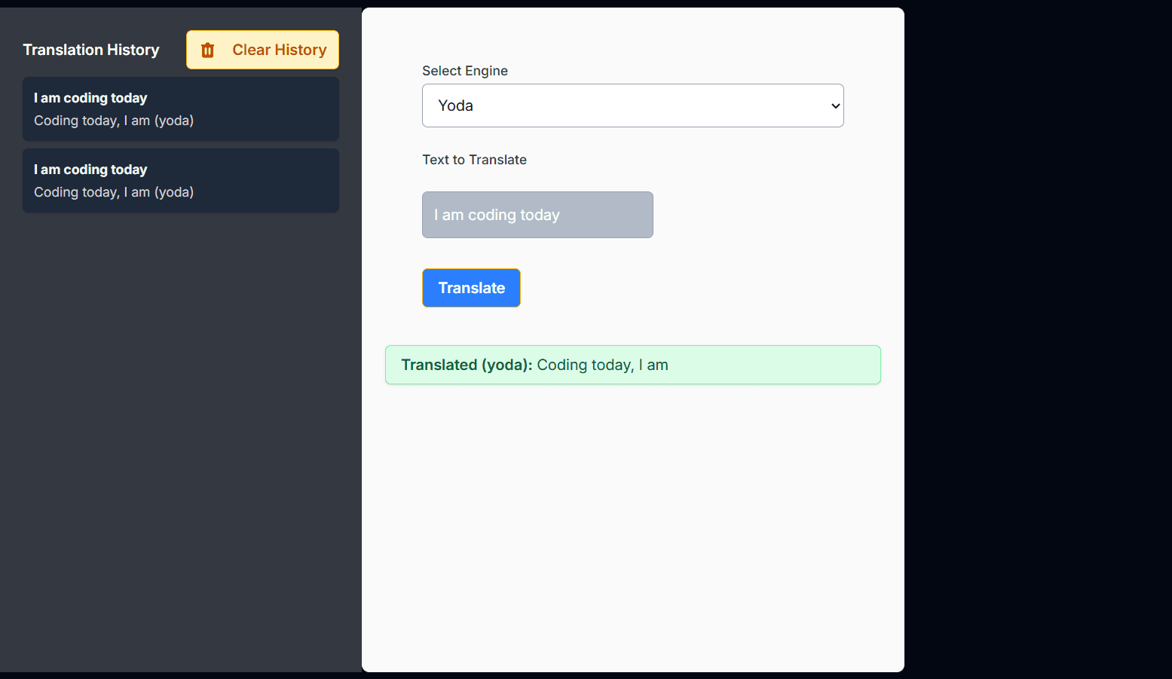Click 'Coding today, I am (yoda)' in first entry

(113, 120)
